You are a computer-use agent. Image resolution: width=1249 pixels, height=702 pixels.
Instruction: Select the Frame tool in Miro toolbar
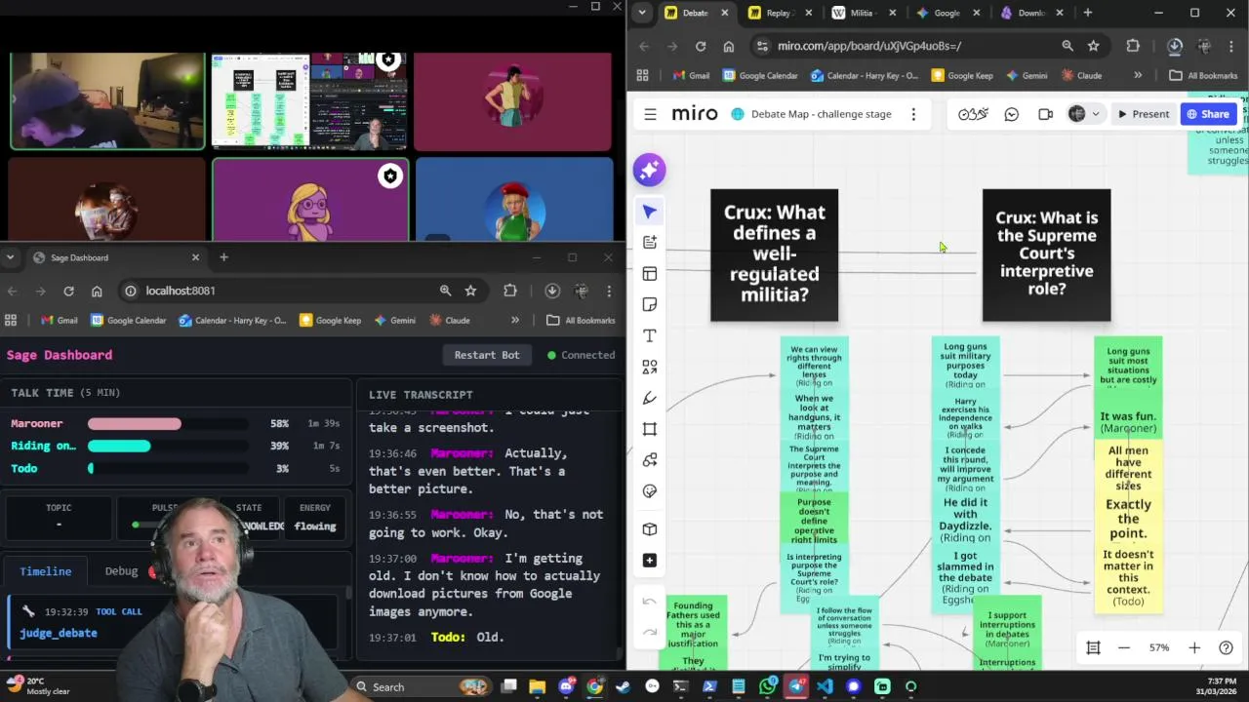tap(650, 429)
